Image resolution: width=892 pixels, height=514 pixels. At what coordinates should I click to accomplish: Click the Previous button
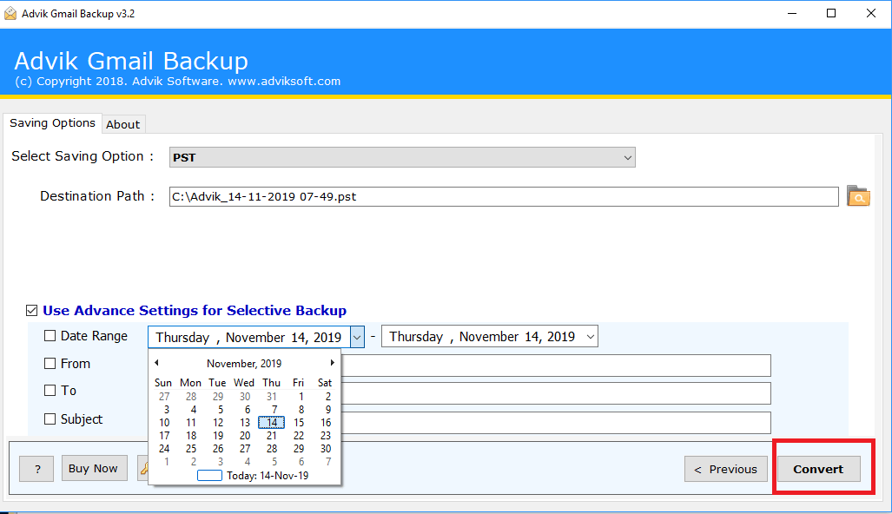pyautogui.click(x=726, y=469)
